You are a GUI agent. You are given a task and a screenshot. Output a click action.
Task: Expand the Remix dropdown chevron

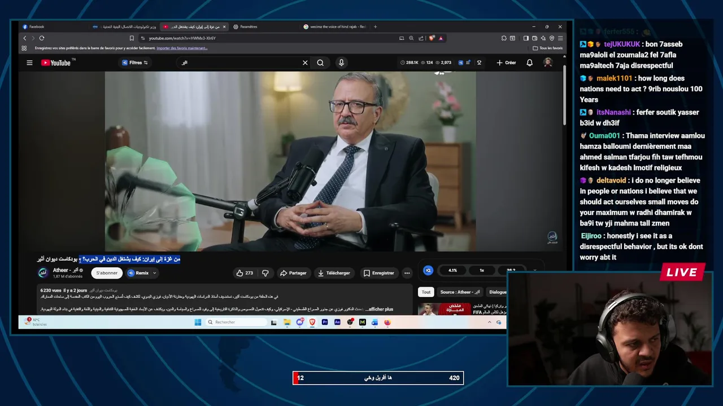pos(154,273)
